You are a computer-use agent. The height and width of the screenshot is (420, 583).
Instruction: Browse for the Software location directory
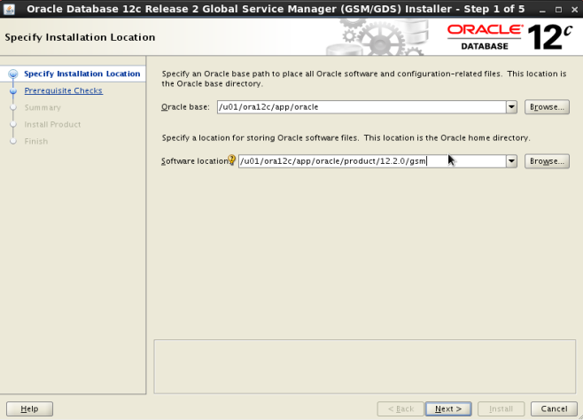point(547,161)
